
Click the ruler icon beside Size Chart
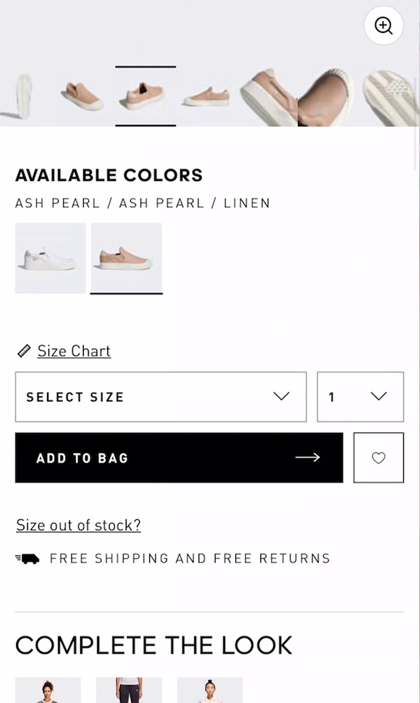pos(24,351)
